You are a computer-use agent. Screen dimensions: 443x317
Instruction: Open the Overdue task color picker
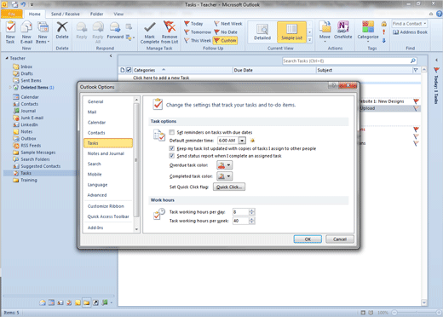(x=224, y=165)
